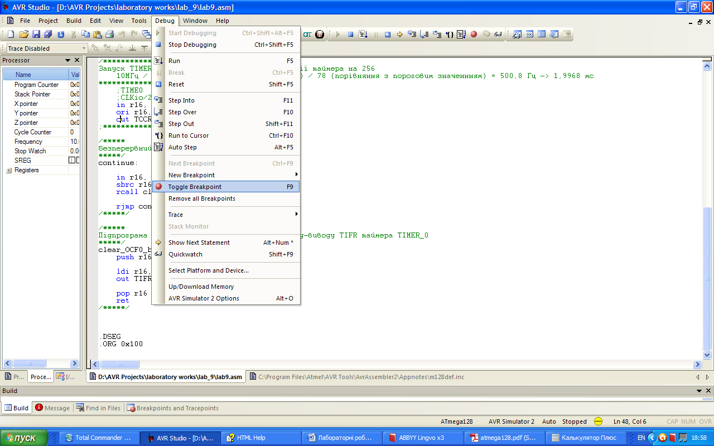Open the Windows Start button labeled пуск

click(x=25, y=438)
